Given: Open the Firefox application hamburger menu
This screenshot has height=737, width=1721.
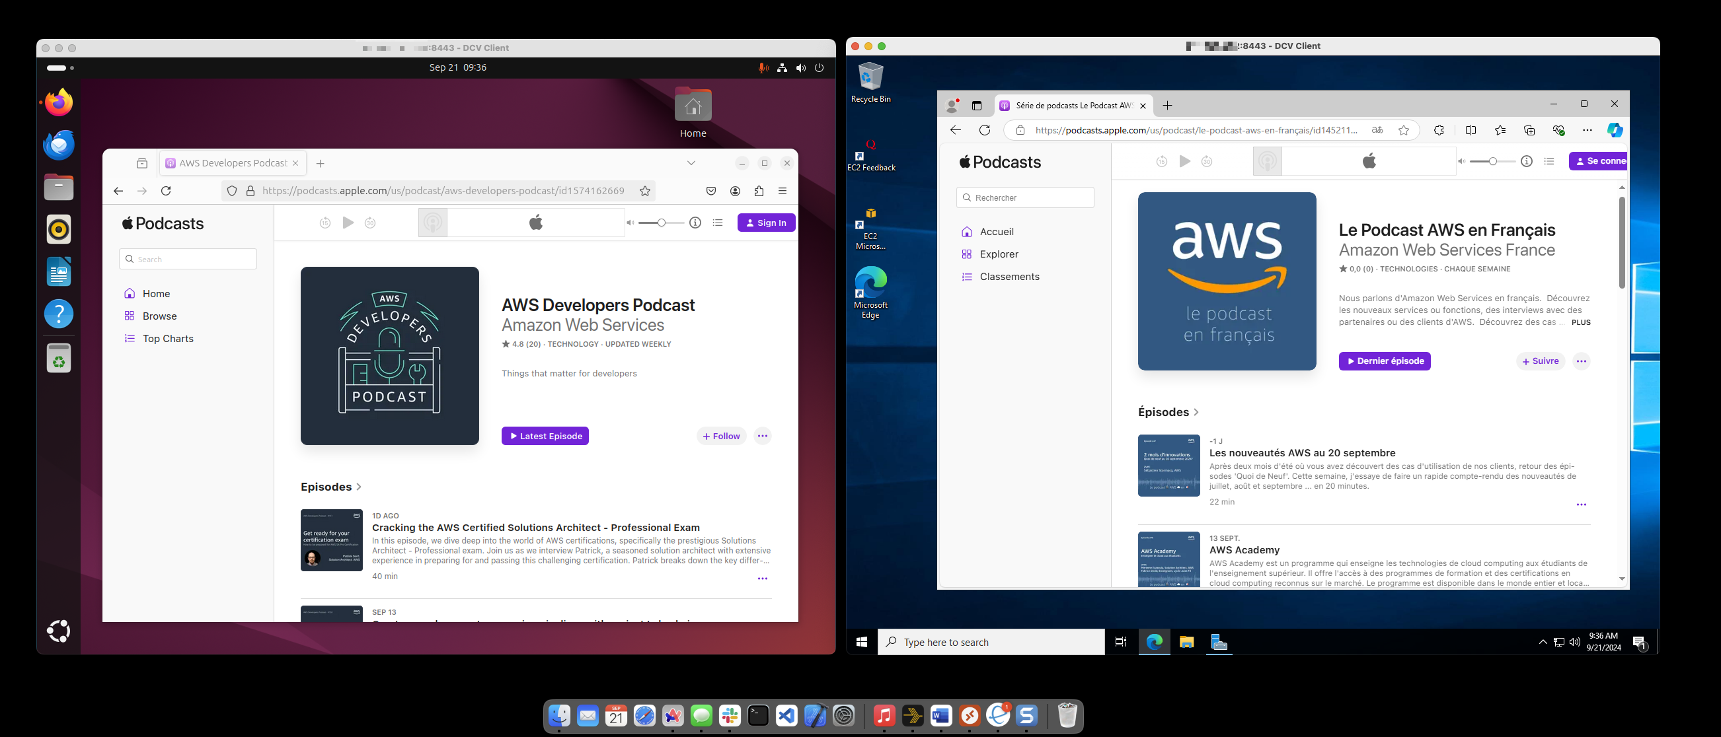Looking at the screenshot, I should [x=783, y=191].
